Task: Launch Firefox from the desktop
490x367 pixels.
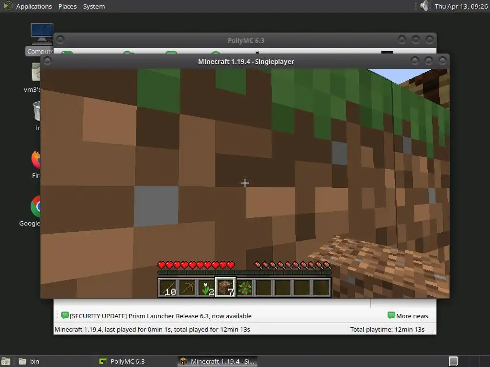Action: click(x=36, y=164)
